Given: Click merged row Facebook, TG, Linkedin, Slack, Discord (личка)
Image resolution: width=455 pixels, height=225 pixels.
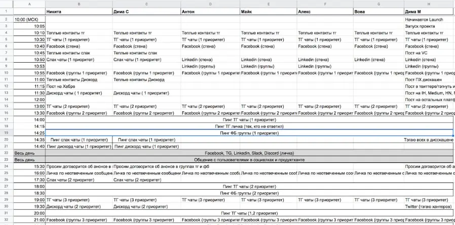Looking at the screenshot, I should 249,153.
